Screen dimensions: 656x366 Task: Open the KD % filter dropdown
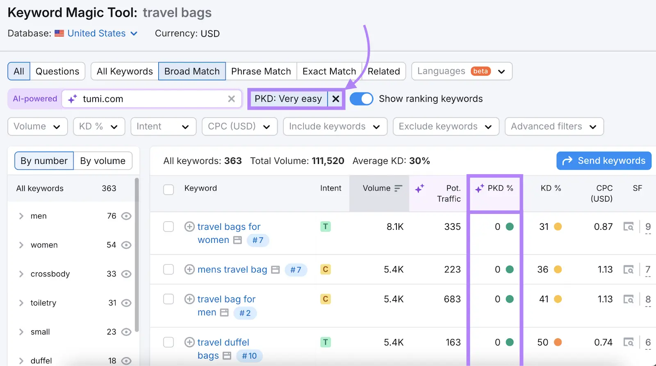point(99,127)
